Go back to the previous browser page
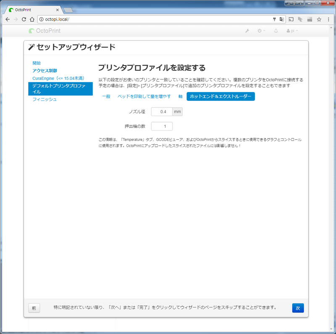336x334 pixels. pos(8,19)
